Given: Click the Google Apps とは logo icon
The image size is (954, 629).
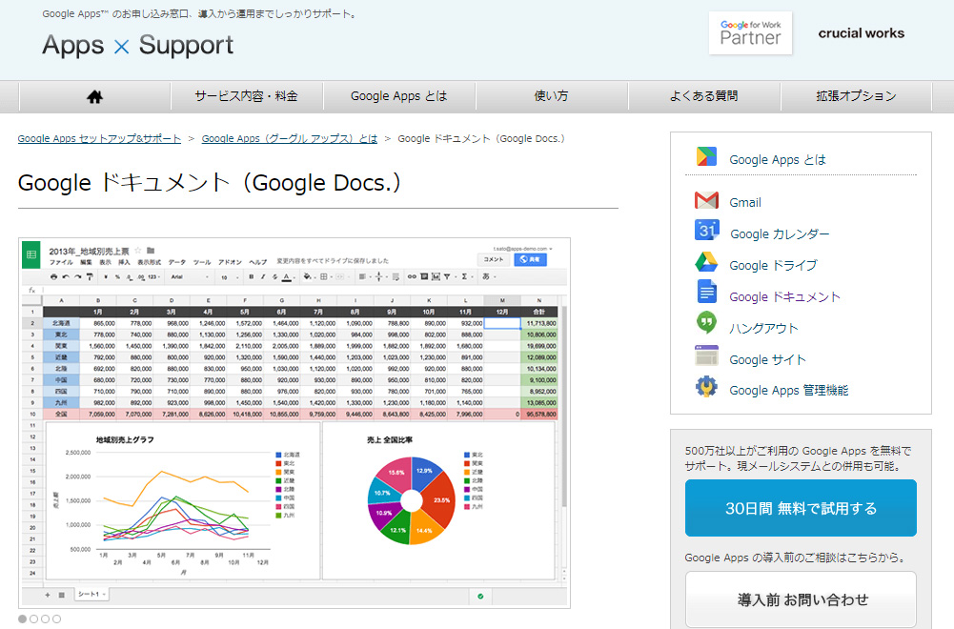Looking at the screenshot, I should coord(706,158).
